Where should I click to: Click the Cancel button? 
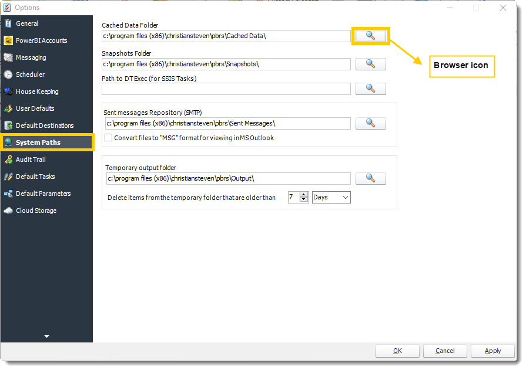point(445,351)
